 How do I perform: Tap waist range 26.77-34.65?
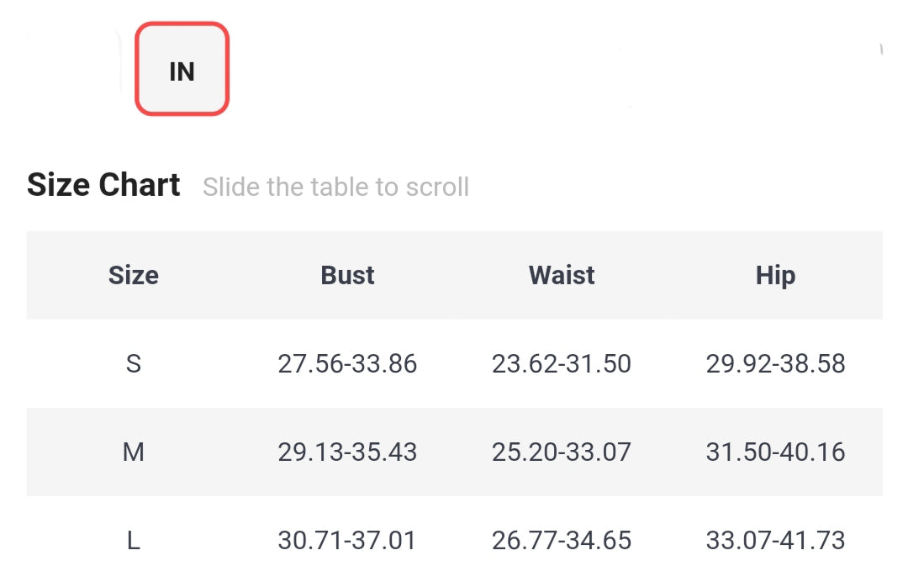[x=562, y=540]
